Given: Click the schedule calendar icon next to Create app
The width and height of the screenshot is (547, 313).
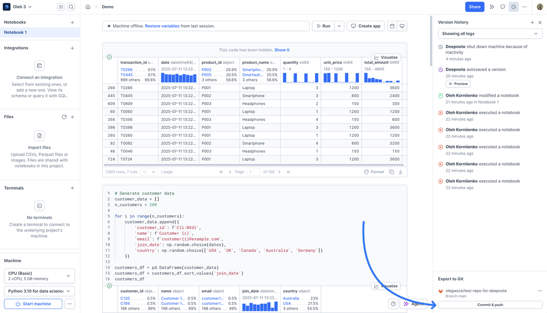Looking at the screenshot, I should tap(392, 26).
